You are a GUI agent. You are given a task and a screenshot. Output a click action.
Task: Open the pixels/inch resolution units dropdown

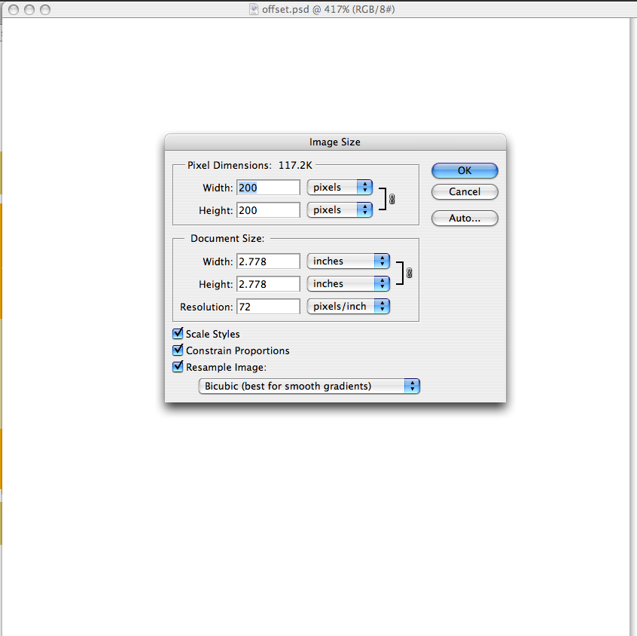point(348,307)
